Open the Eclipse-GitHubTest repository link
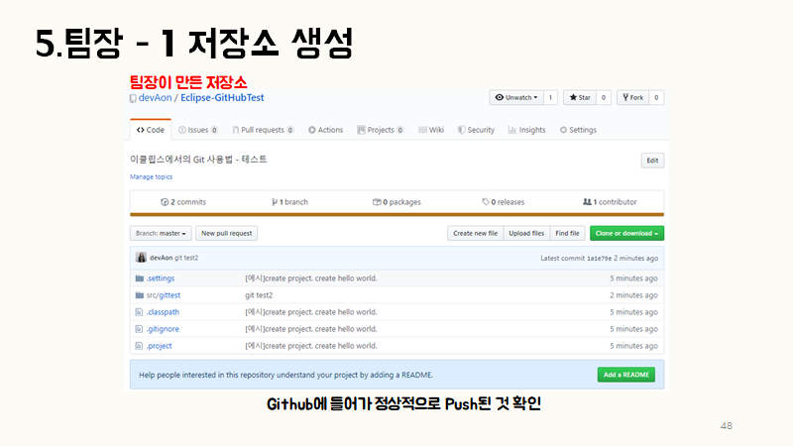The width and height of the screenshot is (793, 446). coord(222,97)
